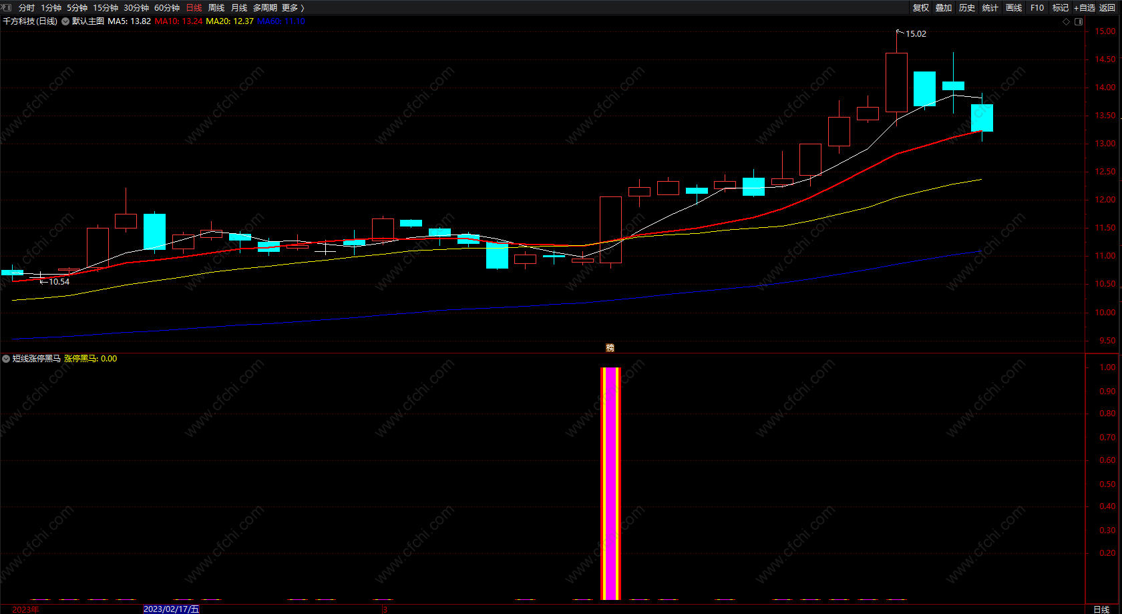This screenshot has height=614, width=1122.
Task: Open the 统计 statistics button
Action: pyautogui.click(x=990, y=7)
